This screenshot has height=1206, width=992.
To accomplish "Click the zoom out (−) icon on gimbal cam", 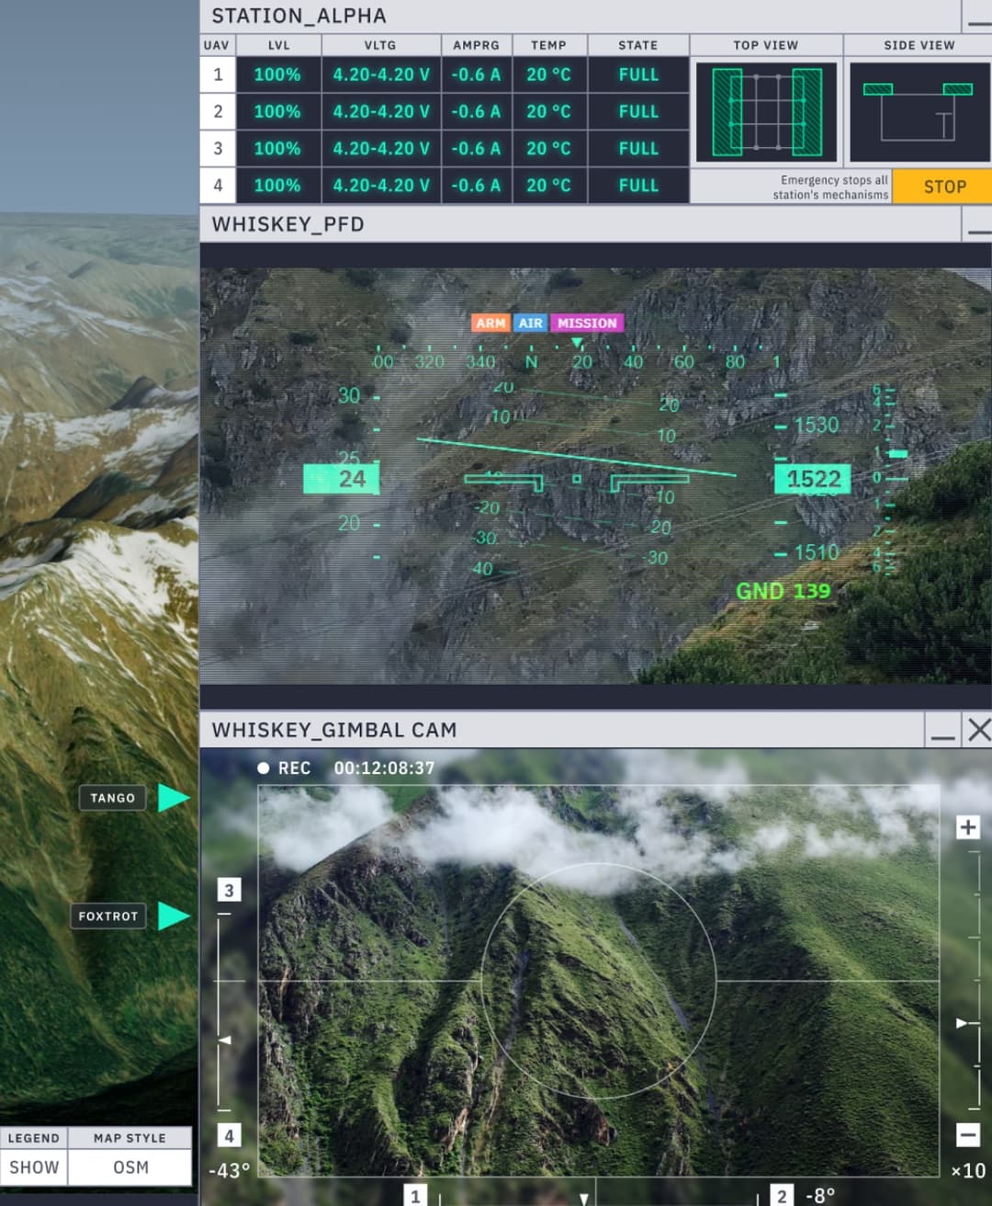I will tap(968, 1136).
